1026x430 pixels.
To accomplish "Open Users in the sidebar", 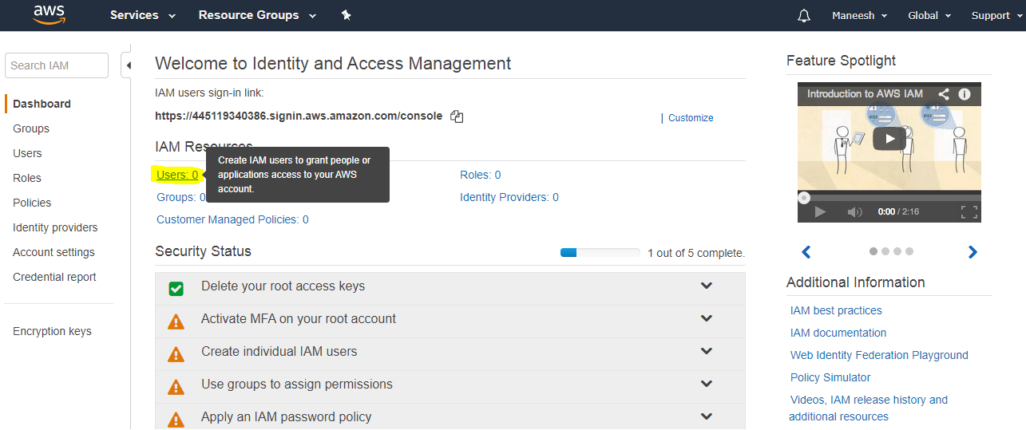I will tap(27, 153).
